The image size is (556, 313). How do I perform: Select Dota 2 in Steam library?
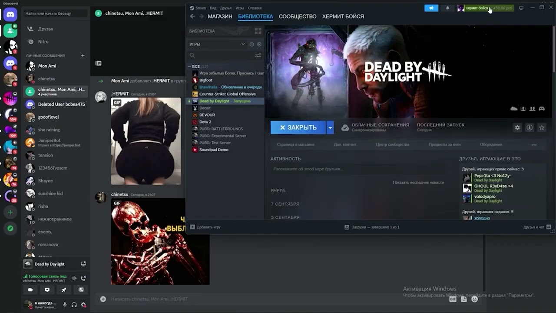click(x=226, y=122)
